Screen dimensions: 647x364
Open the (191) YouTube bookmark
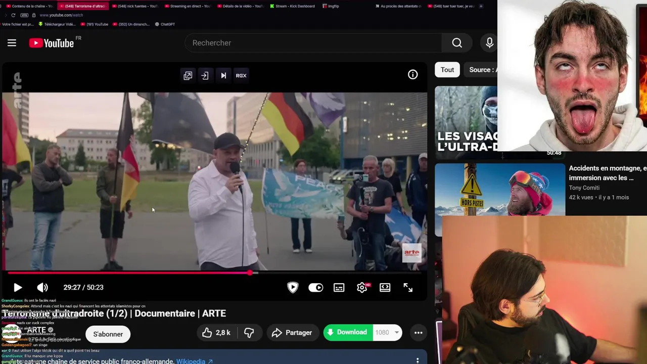click(94, 24)
